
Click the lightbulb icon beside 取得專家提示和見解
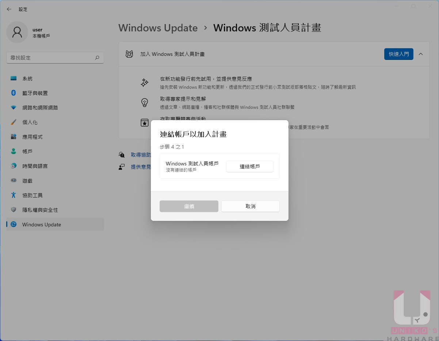145,103
